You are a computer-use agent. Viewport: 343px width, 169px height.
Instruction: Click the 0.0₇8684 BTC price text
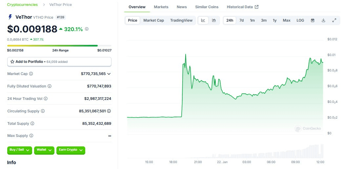[17, 40]
